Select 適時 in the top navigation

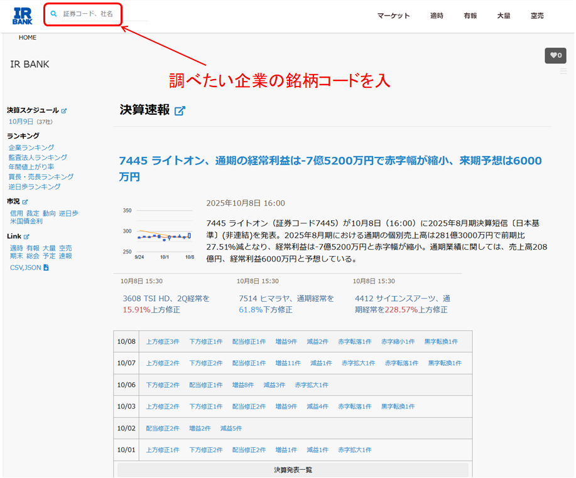pos(437,16)
